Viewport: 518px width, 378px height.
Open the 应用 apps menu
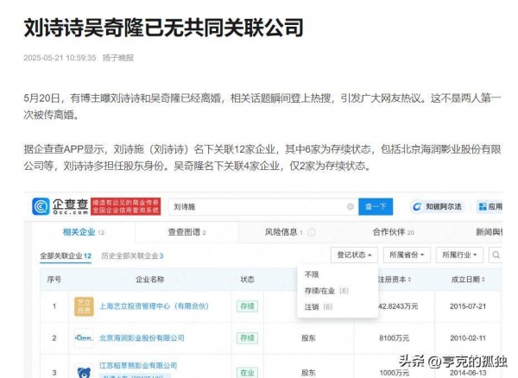[x=490, y=206]
